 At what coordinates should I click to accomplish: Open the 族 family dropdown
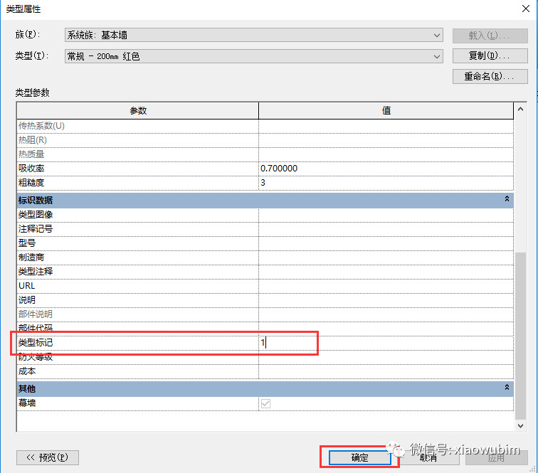253,35
